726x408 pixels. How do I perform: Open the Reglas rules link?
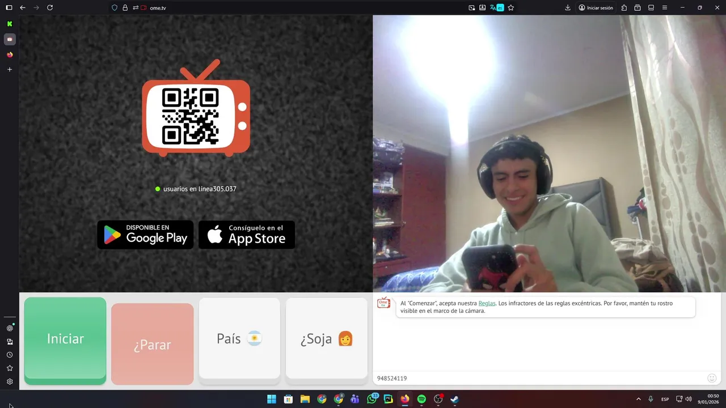click(x=487, y=303)
